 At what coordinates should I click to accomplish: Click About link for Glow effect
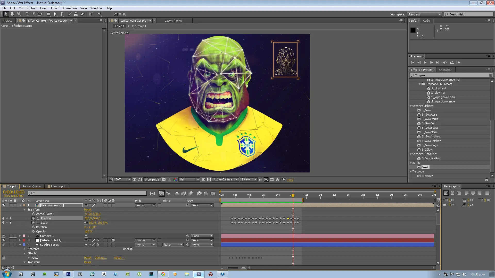119,258
